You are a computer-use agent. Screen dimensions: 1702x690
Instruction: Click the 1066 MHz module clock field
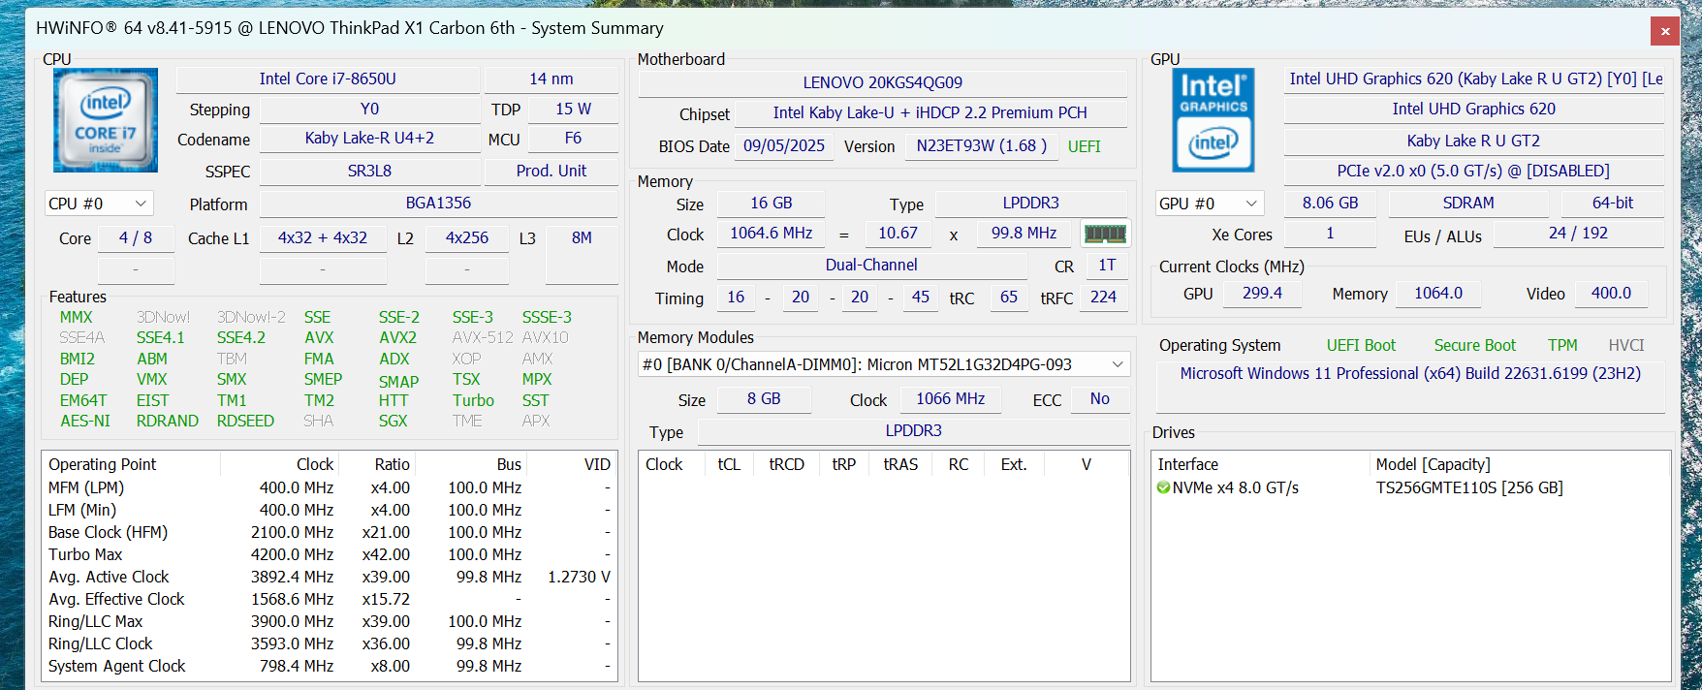pos(951,399)
